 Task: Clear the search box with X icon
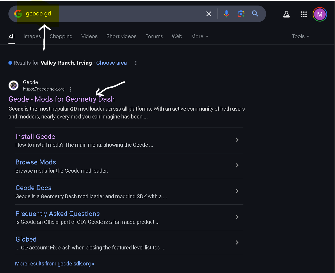click(209, 14)
